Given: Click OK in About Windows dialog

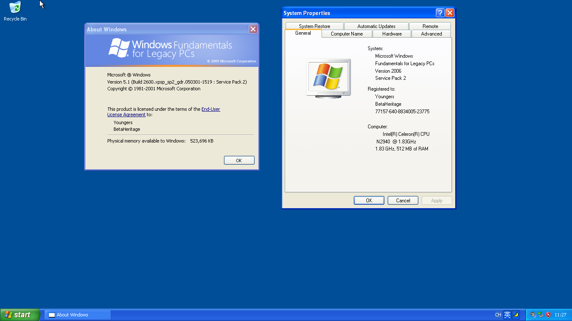Looking at the screenshot, I should click(239, 160).
